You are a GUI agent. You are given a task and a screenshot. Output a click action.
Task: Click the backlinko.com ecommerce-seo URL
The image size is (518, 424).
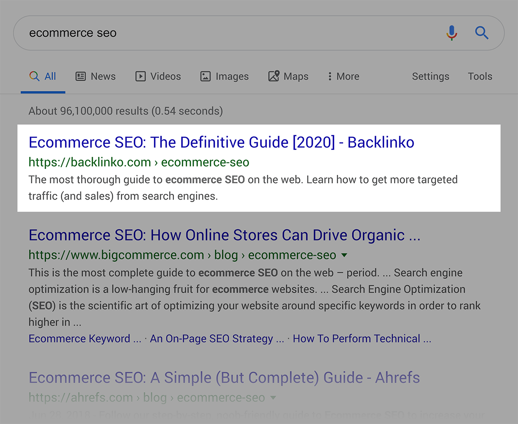pyautogui.click(x=139, y=162)
